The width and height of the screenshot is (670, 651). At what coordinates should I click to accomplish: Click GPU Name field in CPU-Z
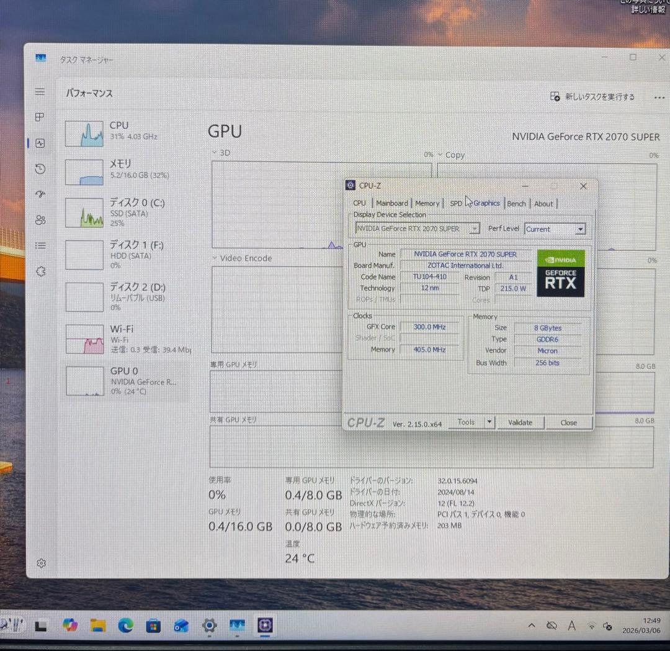click(465, 254)
